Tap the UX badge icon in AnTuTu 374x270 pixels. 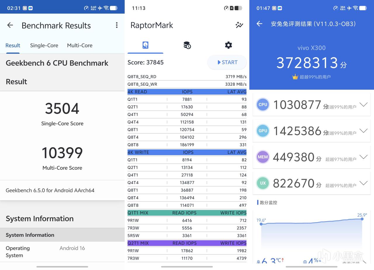click(263, 183)
